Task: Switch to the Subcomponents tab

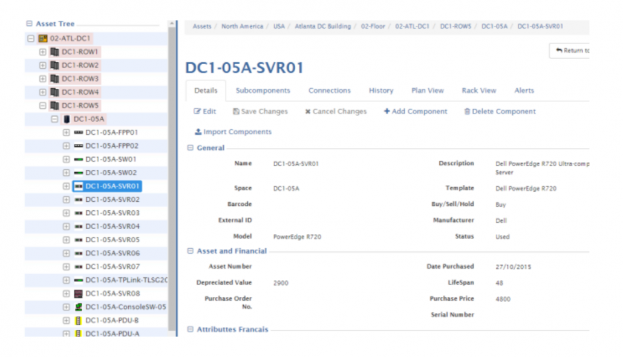Action: pos(263,91)
